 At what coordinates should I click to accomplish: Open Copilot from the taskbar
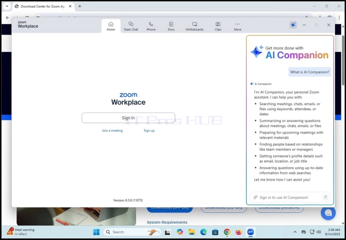(x=180, y=232)
